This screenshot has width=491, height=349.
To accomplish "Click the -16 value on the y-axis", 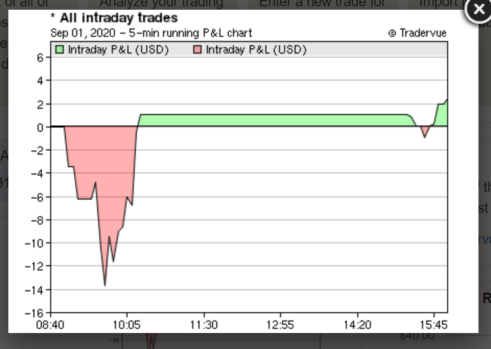I will pos(35,312).
